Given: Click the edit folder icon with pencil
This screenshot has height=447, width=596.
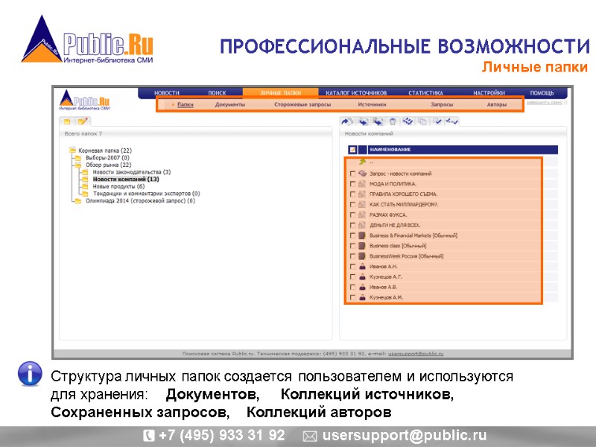Looking at the screenshot, I should tap(83, 121).
